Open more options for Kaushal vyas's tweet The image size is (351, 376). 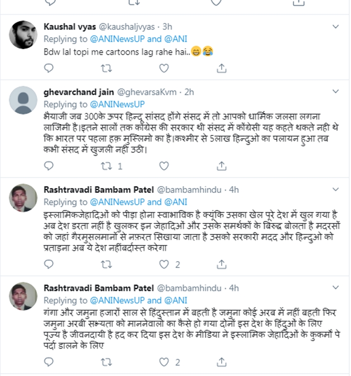tap(336, 27)
